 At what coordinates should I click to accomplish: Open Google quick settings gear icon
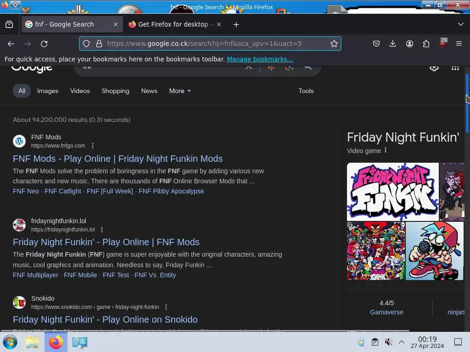434,68
